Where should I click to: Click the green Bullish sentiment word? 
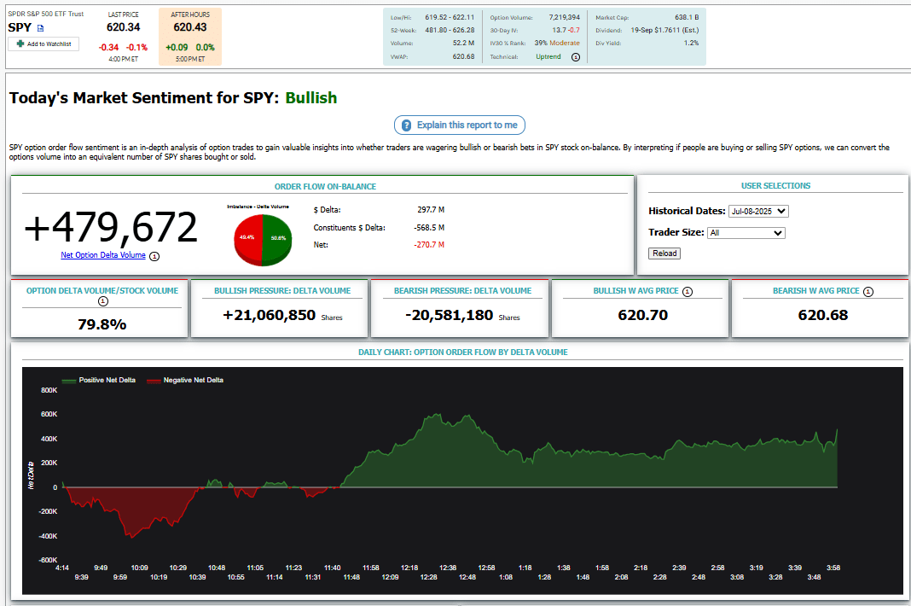click(310, 97)
